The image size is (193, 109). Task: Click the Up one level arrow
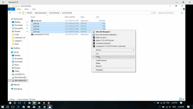pos(20,13)
